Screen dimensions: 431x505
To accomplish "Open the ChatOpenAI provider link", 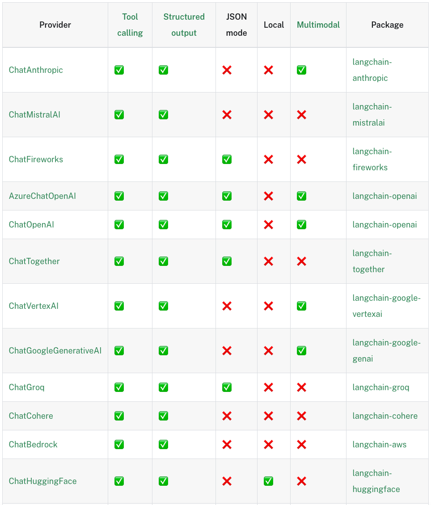I will tap(32, 224).
